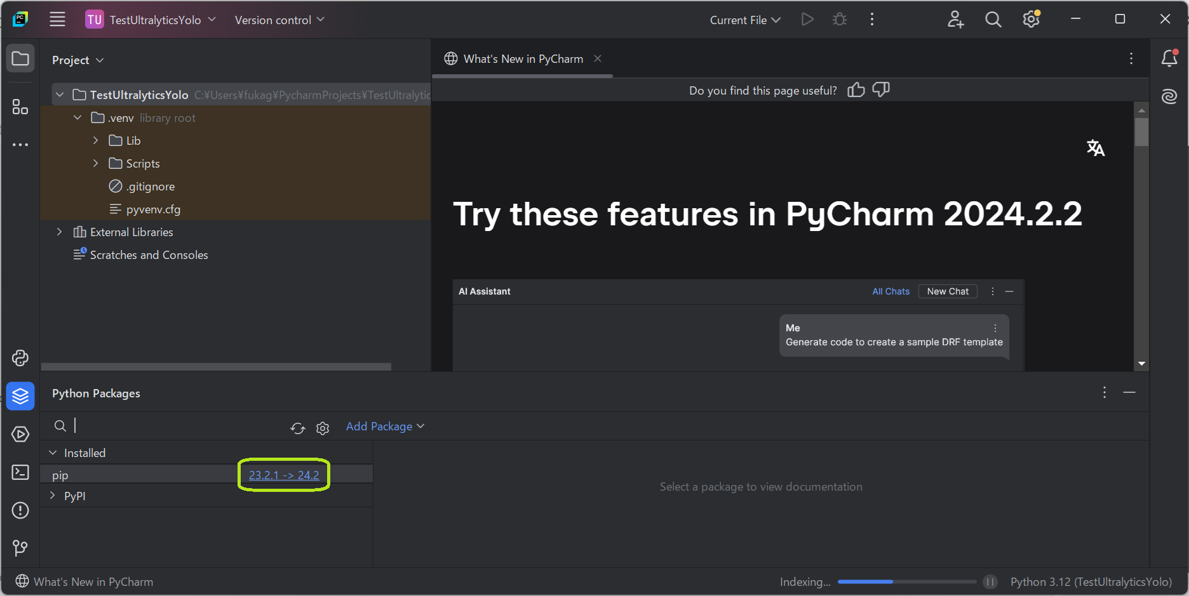Open AI Assistant spiral icon
This screenshot has height=596, width=1189.
click(1169, 96)
